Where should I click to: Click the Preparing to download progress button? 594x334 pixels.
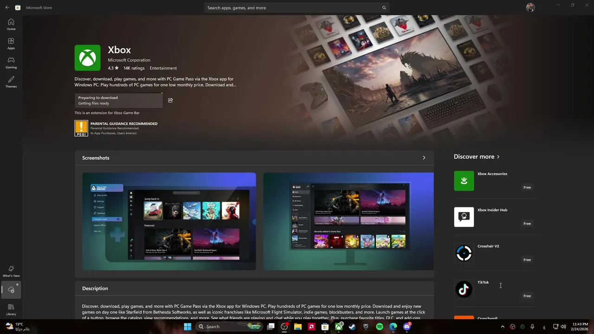(x=118, y=100)
